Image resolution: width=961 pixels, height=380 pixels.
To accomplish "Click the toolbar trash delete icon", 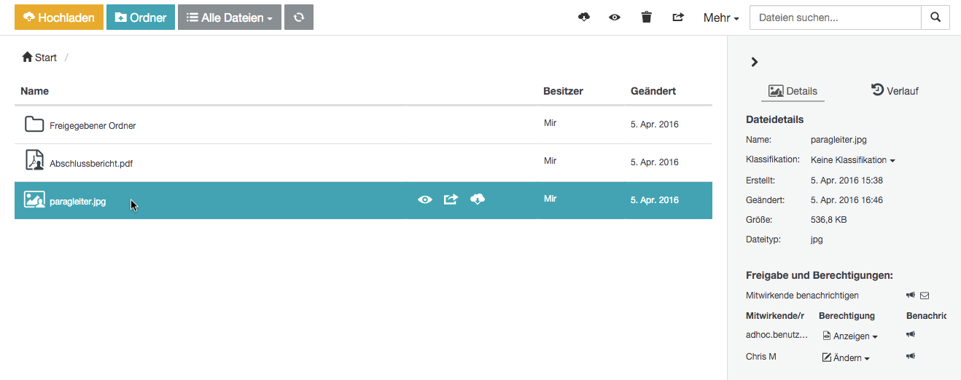I will pos(647,17).
